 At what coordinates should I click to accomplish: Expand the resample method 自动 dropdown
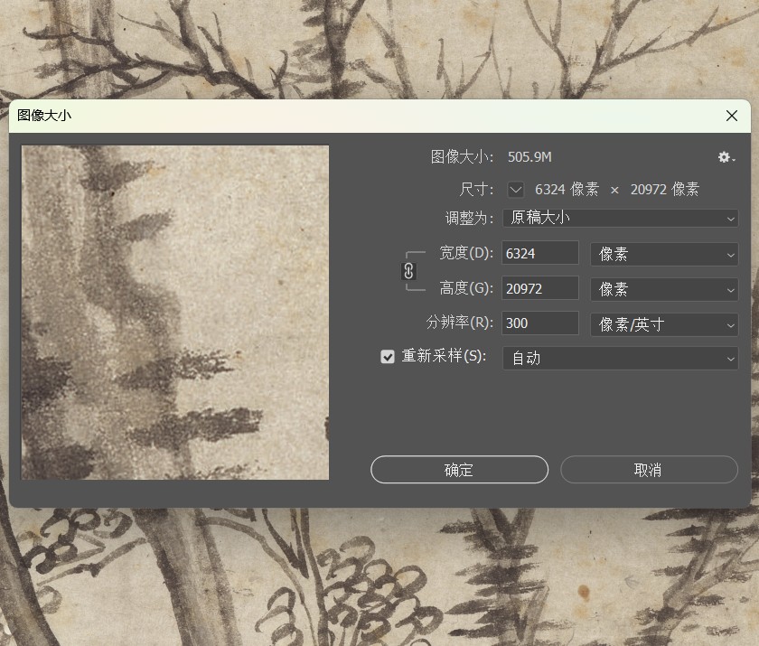click(x=621, y=358)
